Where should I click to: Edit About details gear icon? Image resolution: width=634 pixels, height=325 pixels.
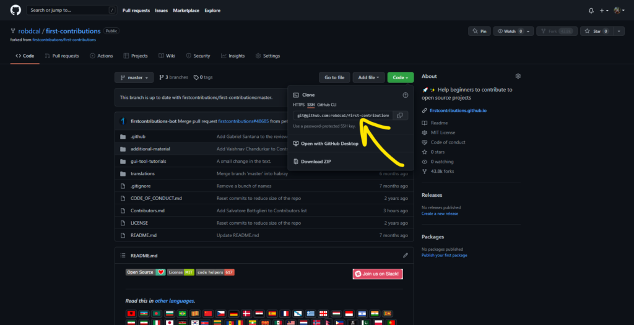(518, 76)
